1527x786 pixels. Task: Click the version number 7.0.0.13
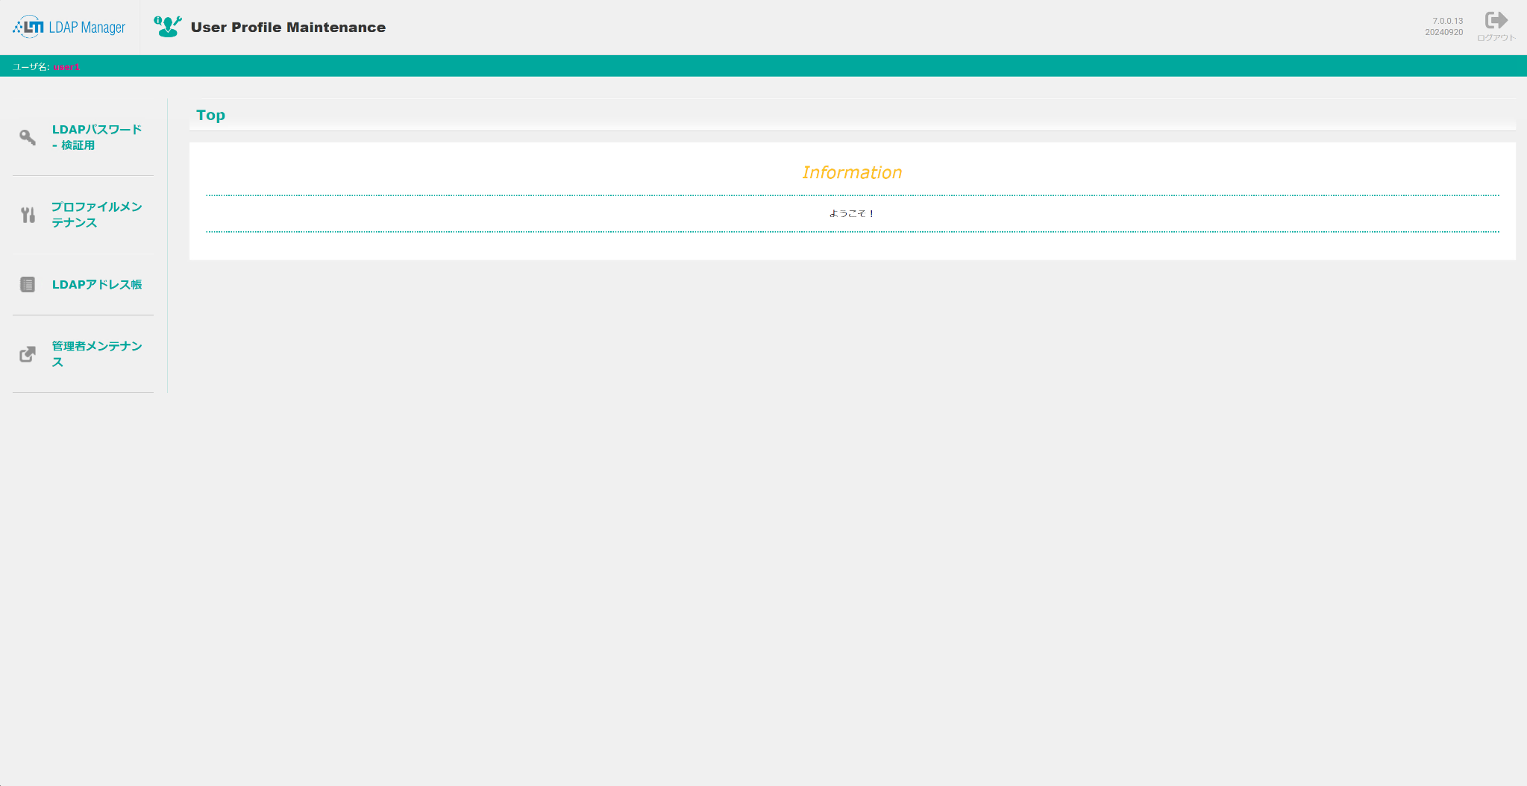coord(1447,21)
